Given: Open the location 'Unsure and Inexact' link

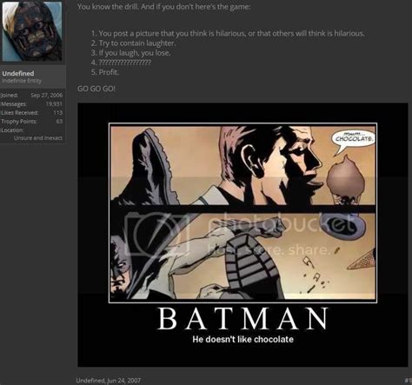Looking at the screenshot, I should click(x=38, y=138).
